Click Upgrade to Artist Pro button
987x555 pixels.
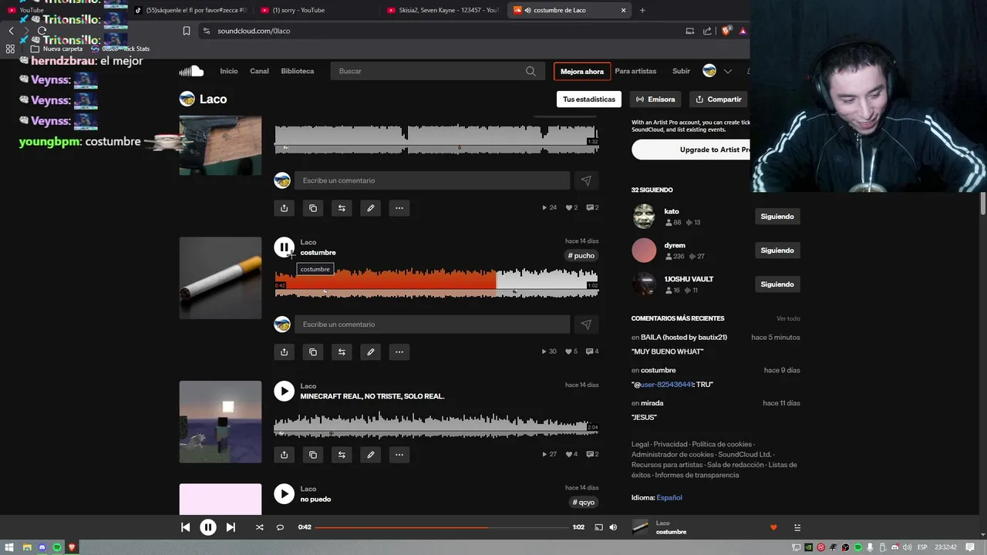coord(691,150)
